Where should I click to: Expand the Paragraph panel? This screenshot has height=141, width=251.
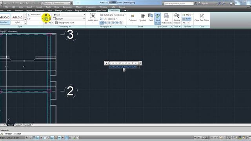click(105, 27)
